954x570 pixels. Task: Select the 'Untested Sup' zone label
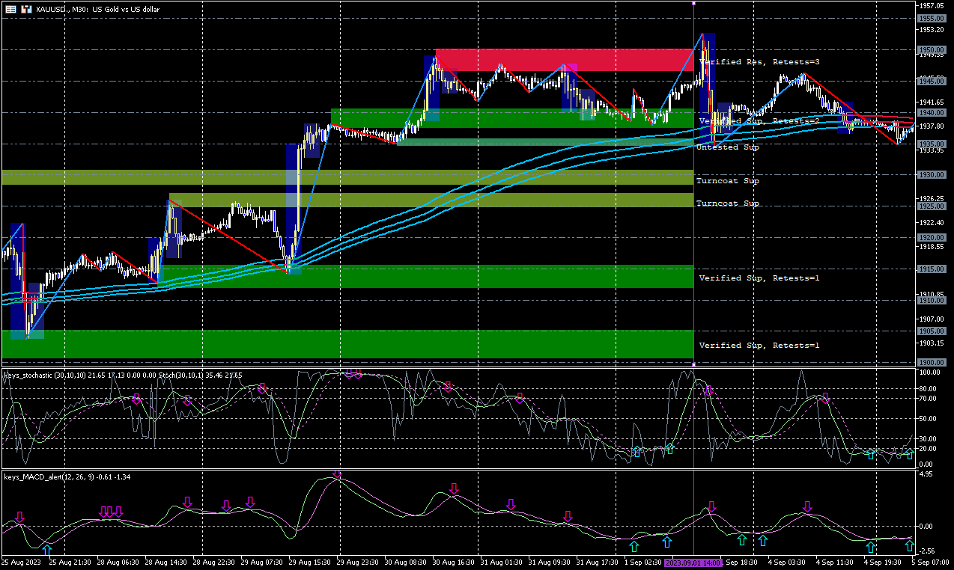pos(728,147)
